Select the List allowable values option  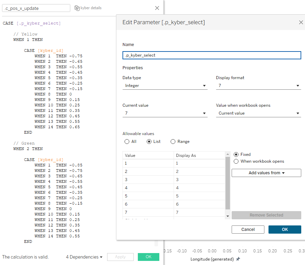[x=149, y=142]
